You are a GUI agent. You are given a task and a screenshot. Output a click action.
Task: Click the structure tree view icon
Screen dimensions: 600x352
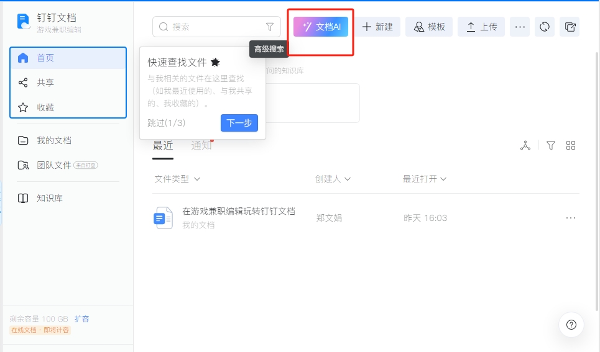(x=525, y=146)
